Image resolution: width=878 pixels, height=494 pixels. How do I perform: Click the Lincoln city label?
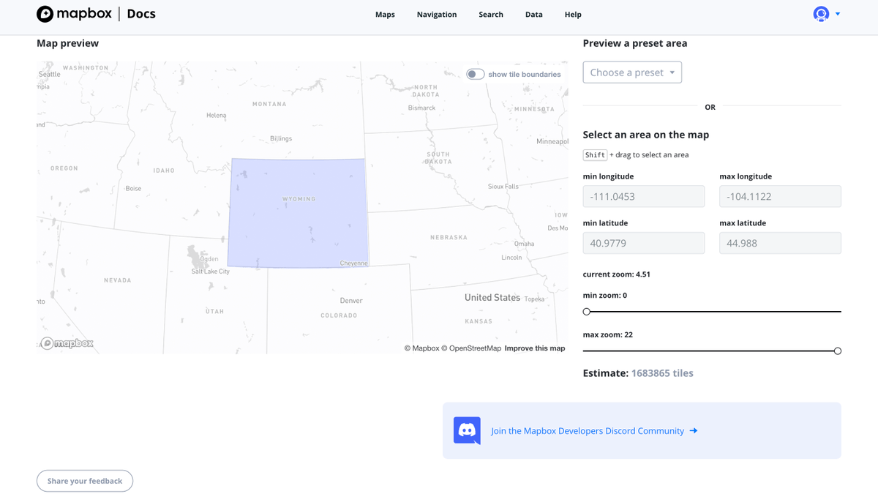click(x=511, y=258)
